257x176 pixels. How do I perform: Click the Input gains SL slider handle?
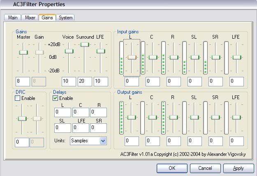(195, 57)
